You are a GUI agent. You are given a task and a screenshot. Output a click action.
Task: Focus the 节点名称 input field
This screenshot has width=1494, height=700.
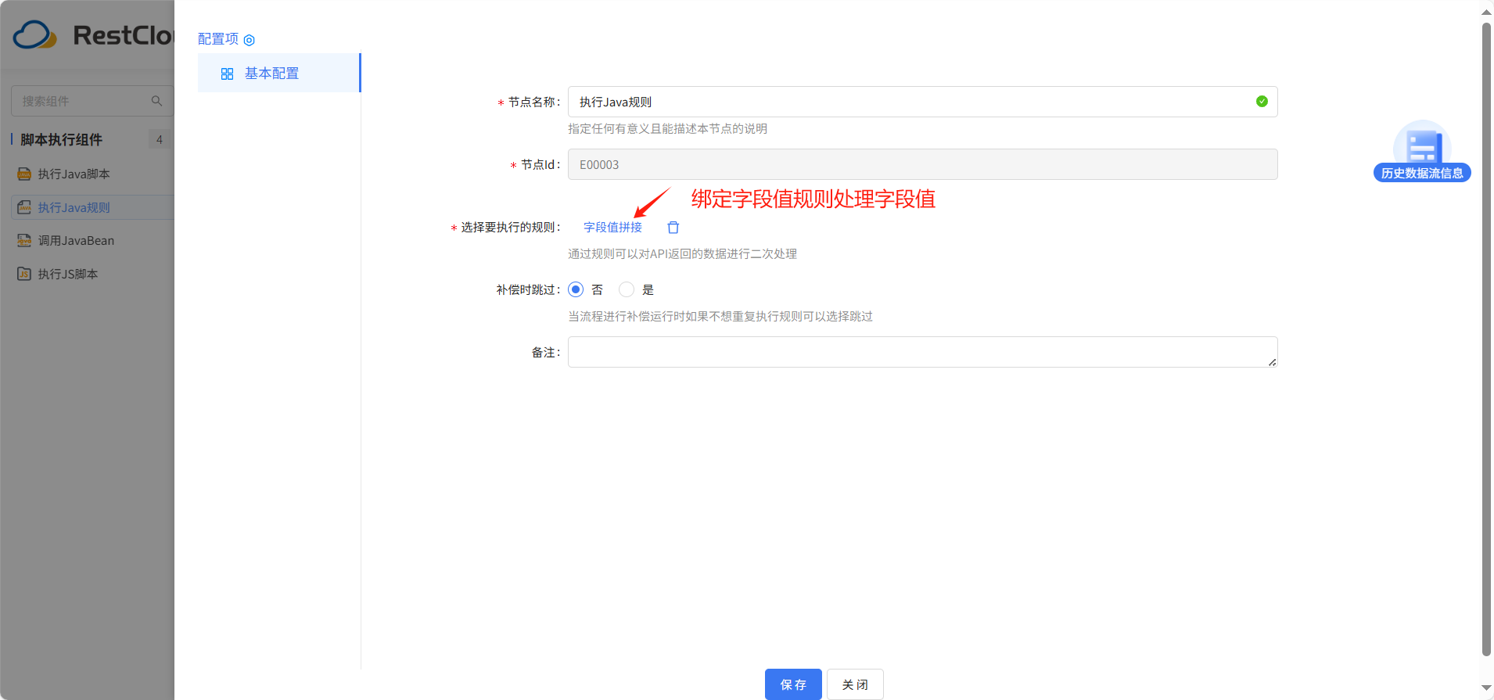click(923, 102)
